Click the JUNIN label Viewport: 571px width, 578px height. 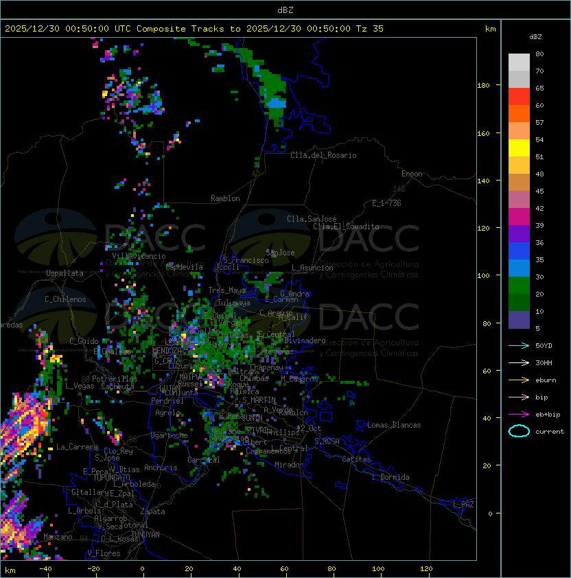[252, 417]
